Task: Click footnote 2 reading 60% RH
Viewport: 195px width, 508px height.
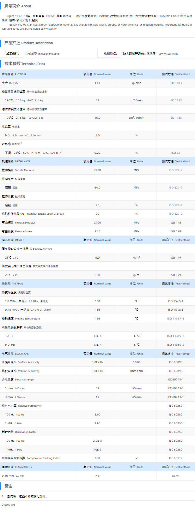Action: pos(8,505)
